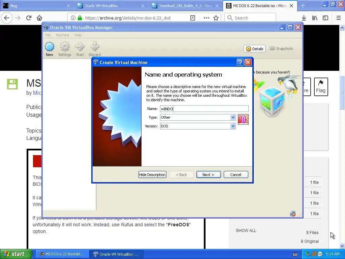Click the help question-mark icon in dialog
Image resolution: width=345 pixels, height=259 pixels.
click(240, 62)
